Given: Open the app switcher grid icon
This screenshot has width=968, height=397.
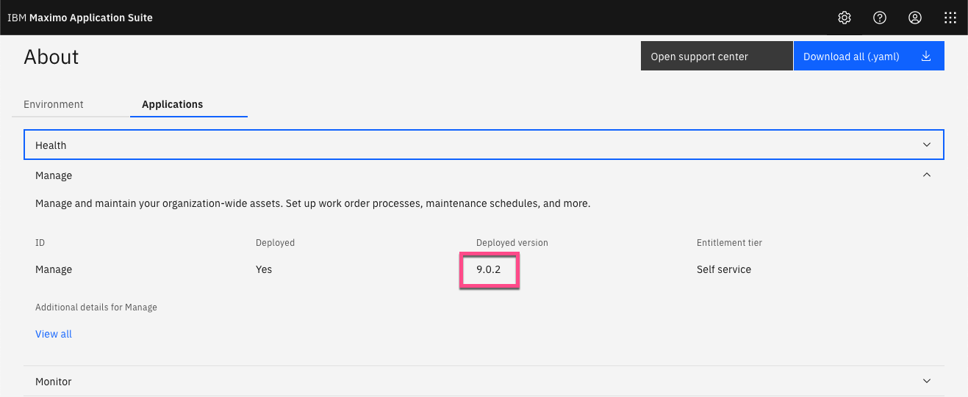Looking at the screenshot, I should (950, 18).
